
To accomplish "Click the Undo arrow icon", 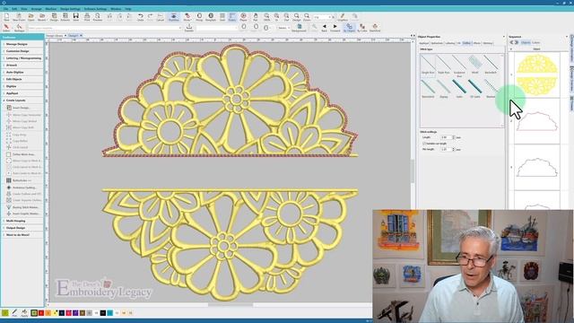I will pos(141,16).
